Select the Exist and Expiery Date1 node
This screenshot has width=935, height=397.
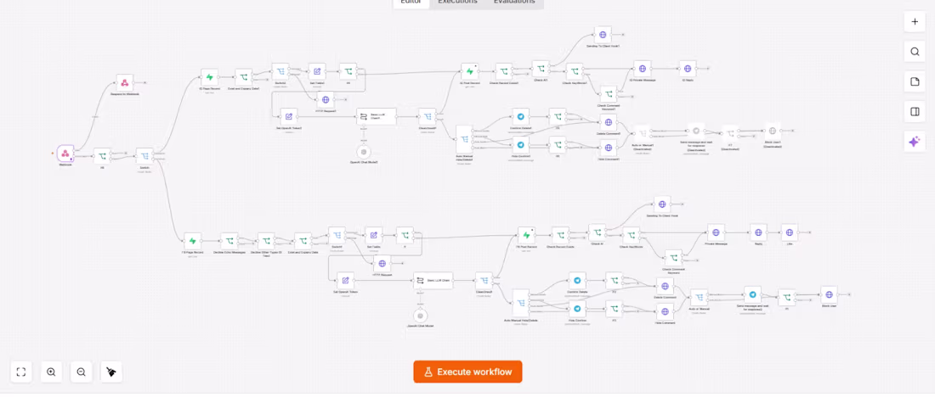click(243, 77)
